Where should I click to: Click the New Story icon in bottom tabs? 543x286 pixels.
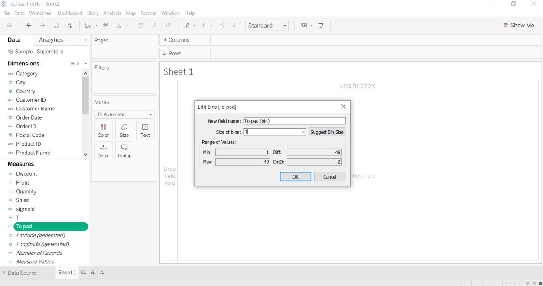pos(102,273)
